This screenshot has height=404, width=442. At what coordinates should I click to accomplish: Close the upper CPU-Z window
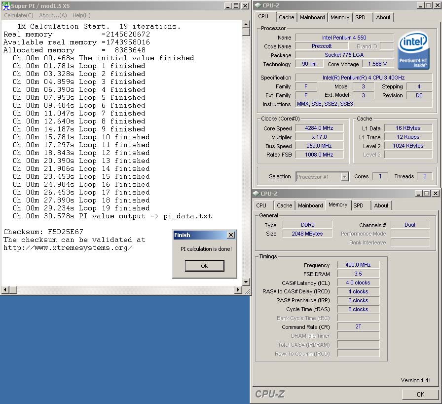(437, 5)
